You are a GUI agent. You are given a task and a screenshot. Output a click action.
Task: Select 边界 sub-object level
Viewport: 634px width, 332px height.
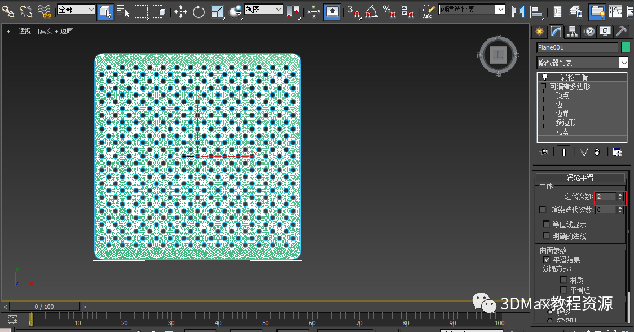[x=562, y=113]
